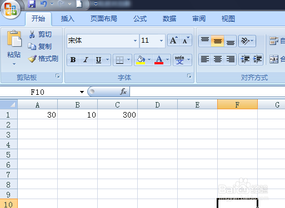285x208 pixels.
Task: Click the wén phonetic guide icon
Action: pos(179,60)
